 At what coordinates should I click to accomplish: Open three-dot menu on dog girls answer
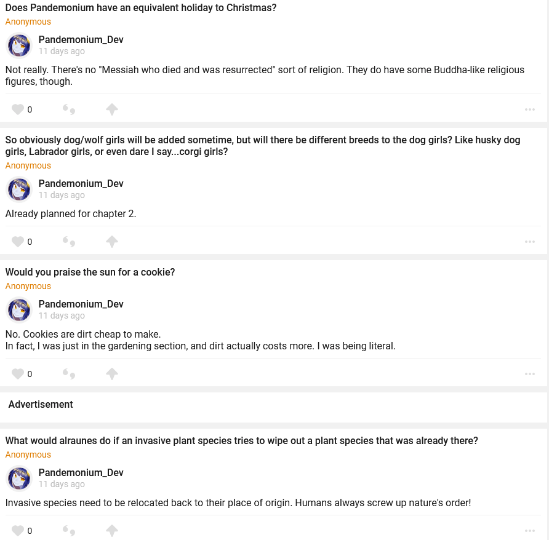click(529, 242)
